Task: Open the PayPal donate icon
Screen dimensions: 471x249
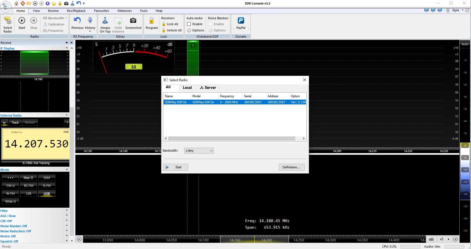Action: coord(241,21)
